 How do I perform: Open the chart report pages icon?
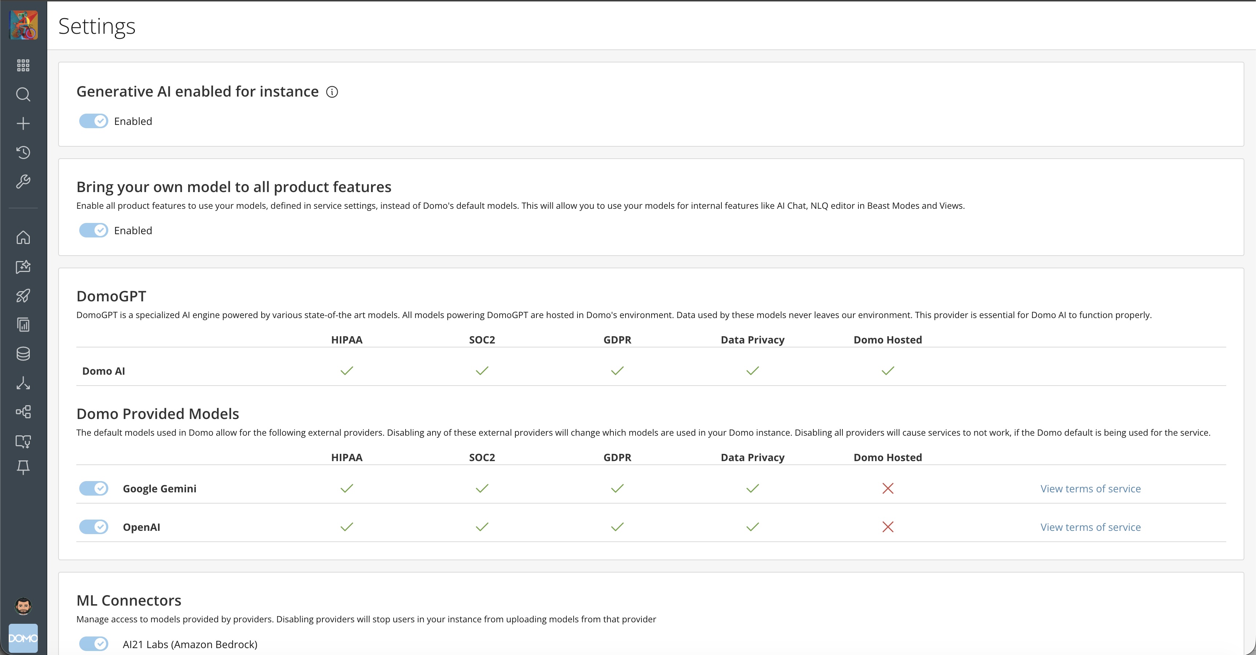point(23,325)
